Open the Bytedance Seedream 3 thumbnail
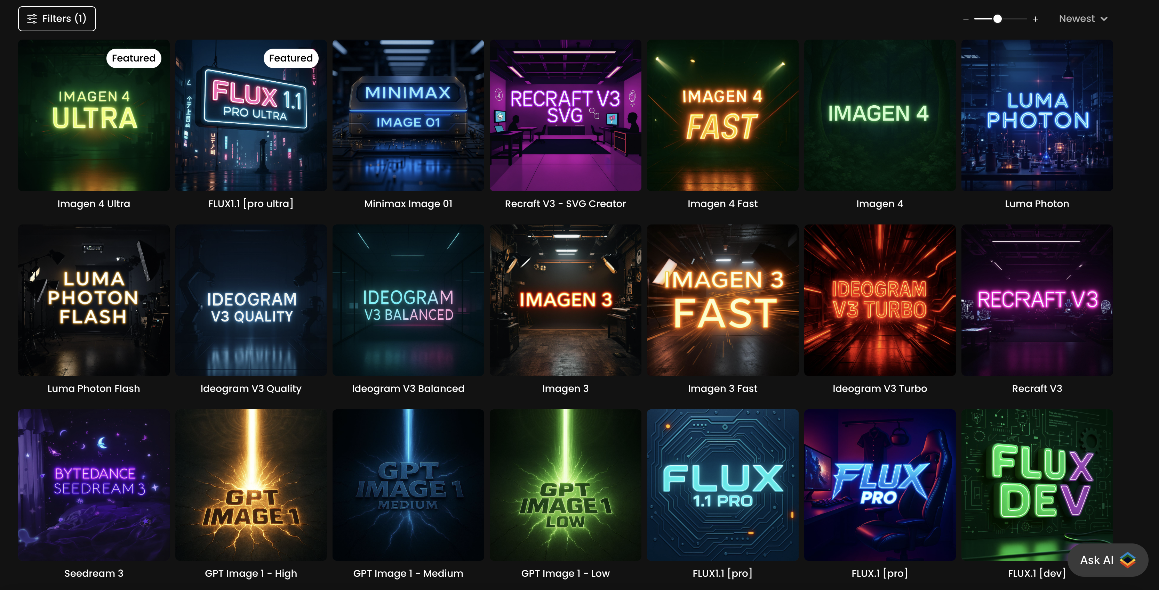The width and height of the screenshot is (1159, 590). 94,485
